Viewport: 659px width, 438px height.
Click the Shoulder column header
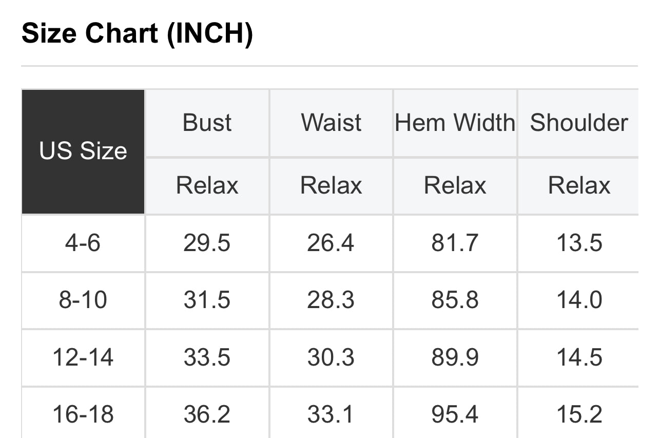tap(579, 123)
